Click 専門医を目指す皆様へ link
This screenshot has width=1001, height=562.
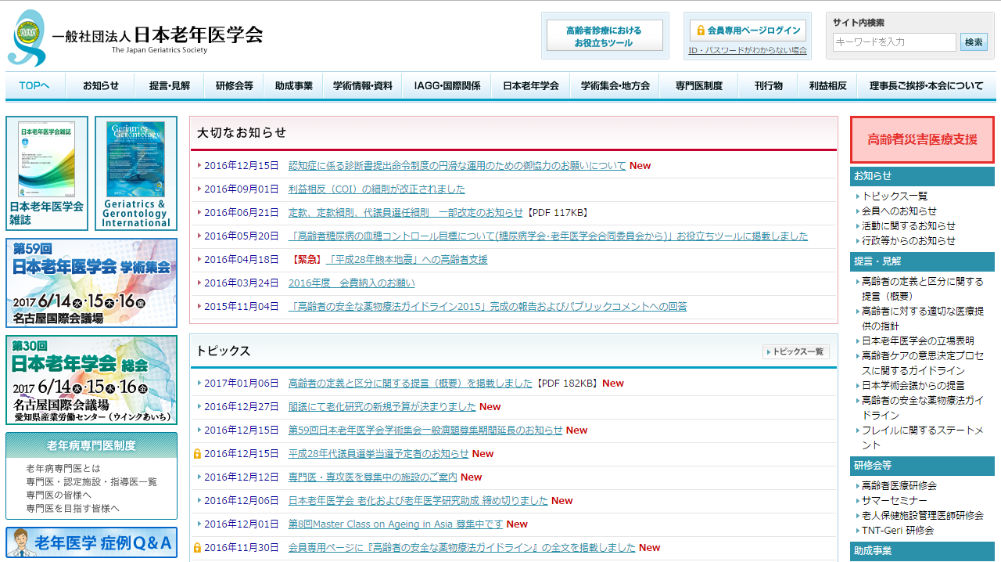(73, 508)
